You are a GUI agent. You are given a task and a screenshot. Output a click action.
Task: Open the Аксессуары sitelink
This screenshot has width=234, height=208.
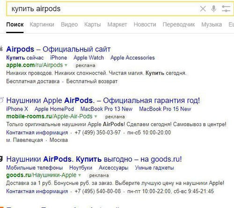point(114,168)
